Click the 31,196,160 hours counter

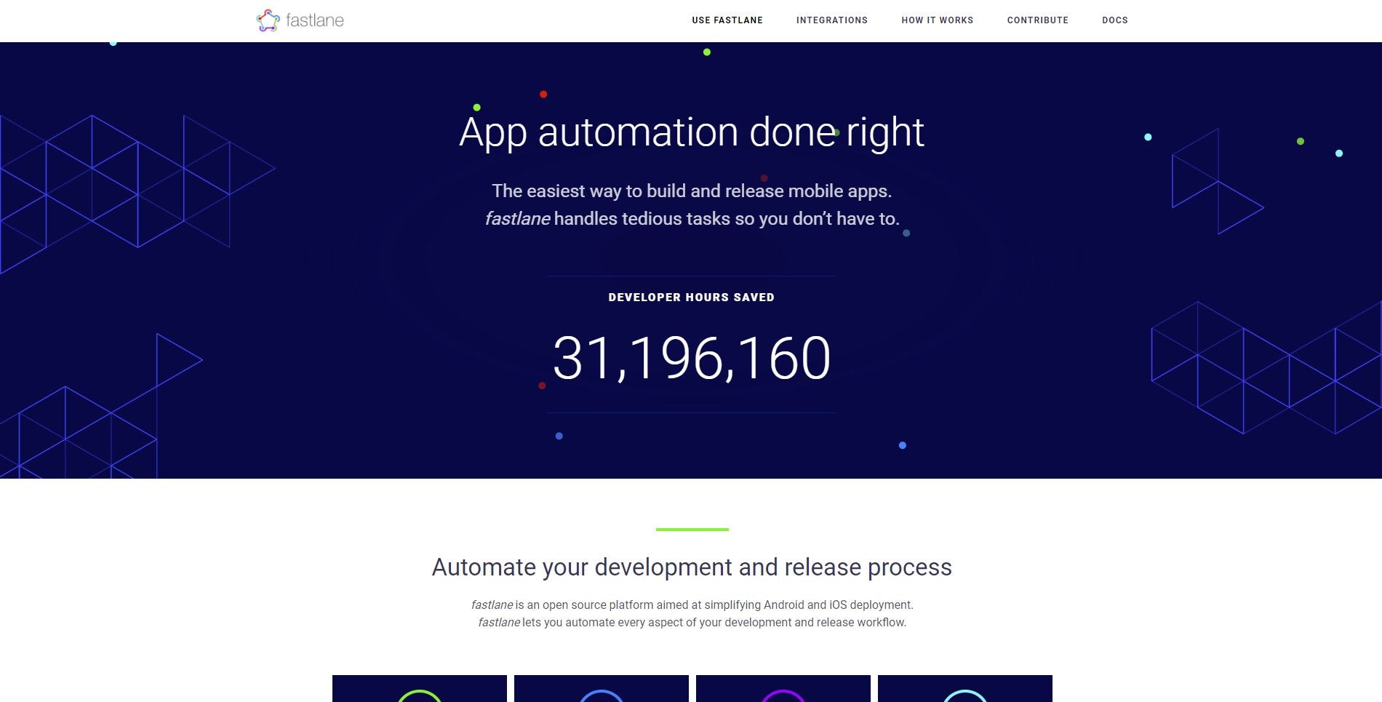tap(692, 358)
